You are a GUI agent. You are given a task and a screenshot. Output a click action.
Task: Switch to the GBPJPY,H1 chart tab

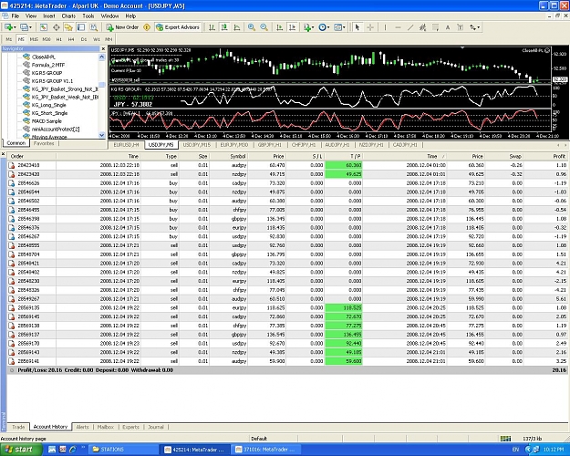(270, 145)
